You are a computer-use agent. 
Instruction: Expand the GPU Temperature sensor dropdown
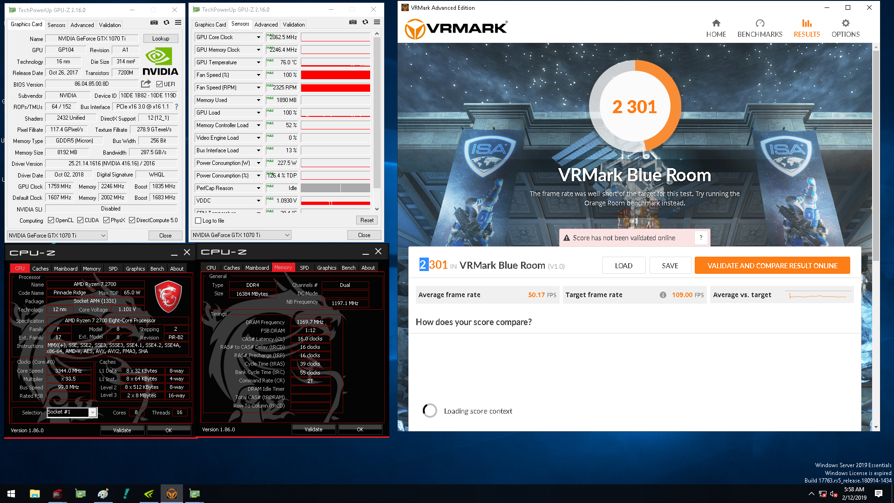258,62
